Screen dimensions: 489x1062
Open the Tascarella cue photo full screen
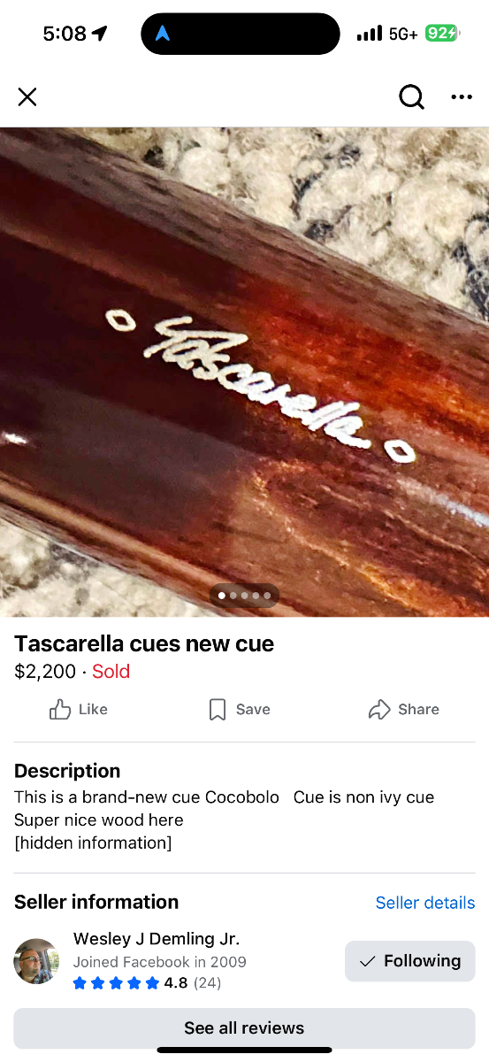coord(244,372)
